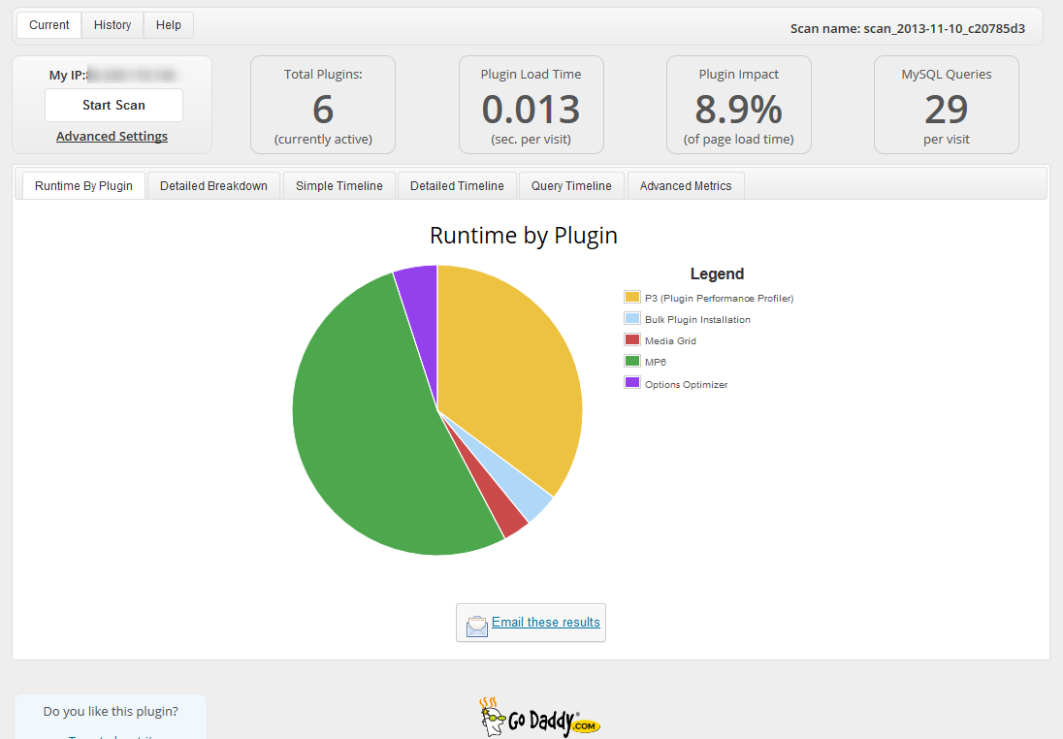Switch to Detailed Breakdown tab
Viewport: 1063px width, 739px height.
click(213, 186)
